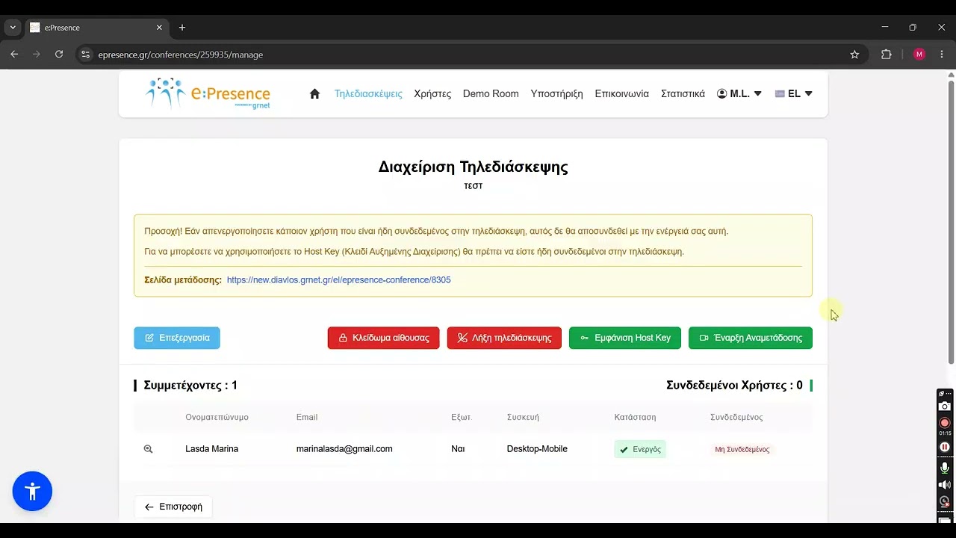
Task: Click the Ονοματεπώνυμο column header
Action: pos(217,417)
